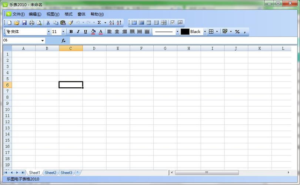Open the line style dropdown

(177, 32)
